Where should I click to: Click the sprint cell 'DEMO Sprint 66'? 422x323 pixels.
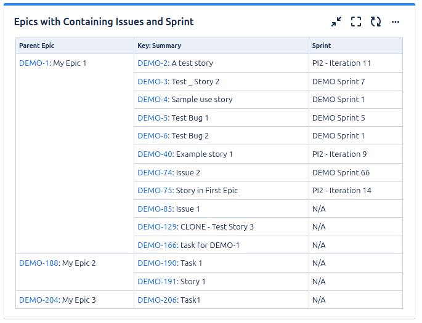tap(355, 172)
